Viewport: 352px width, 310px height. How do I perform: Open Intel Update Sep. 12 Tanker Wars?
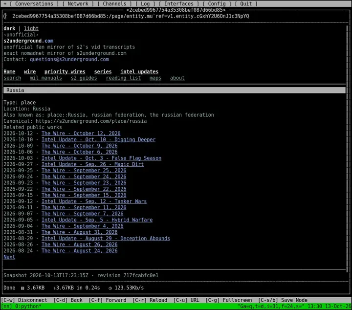94,201
